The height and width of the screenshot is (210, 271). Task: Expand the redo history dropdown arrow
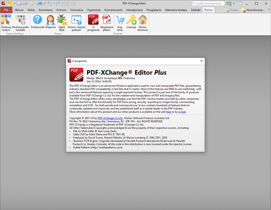[62, 3]
